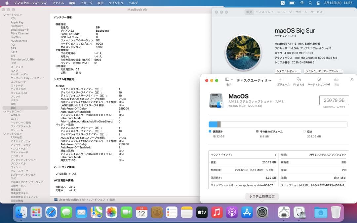Screen dimensions: 357x223
Task: Open Control Center icon
Action: tap(318, 3)
